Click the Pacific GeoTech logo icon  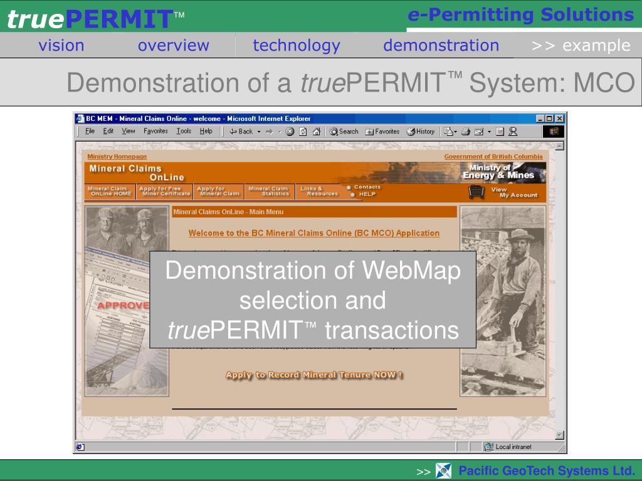tap(443, 471)
